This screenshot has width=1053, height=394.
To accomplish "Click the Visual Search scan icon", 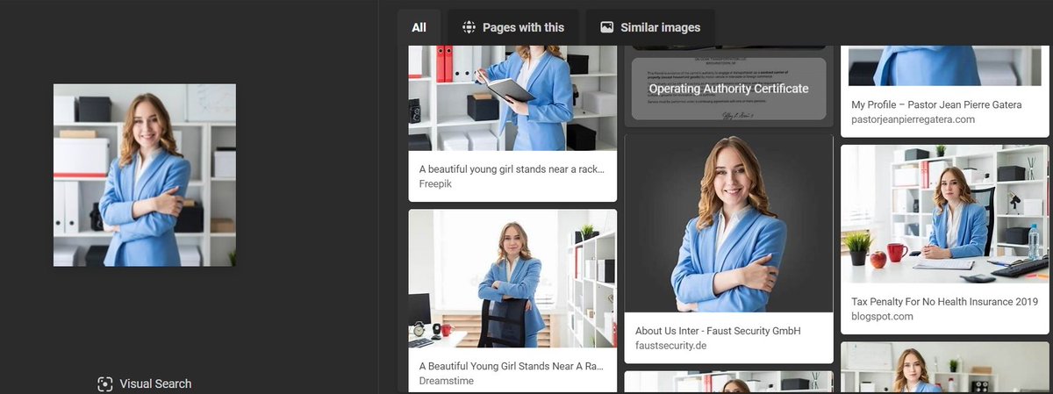I will click(x=105, y=383).
